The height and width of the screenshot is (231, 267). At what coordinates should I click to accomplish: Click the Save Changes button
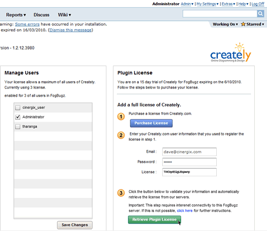pyautogui.click(x=75, y=225)
